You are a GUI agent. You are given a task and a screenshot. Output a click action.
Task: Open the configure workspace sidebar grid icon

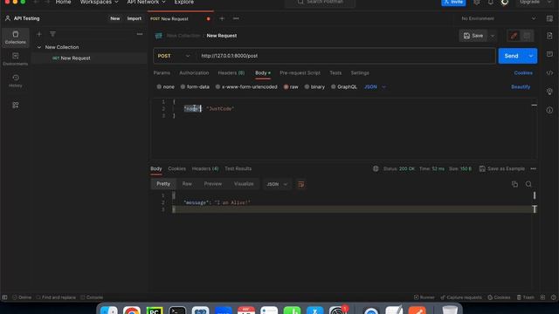coord(16,105)
